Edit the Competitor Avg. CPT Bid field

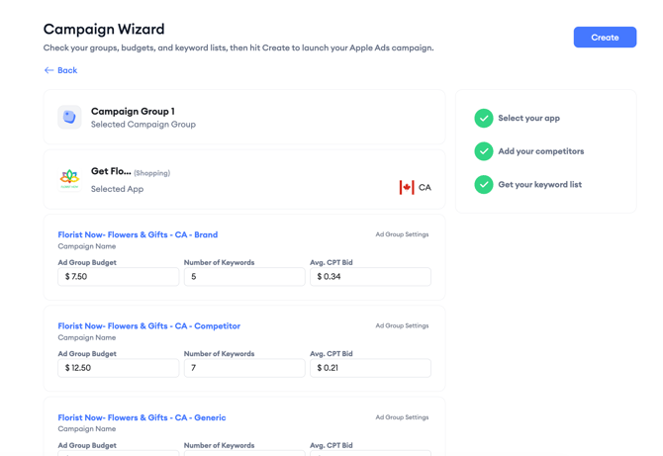pos(370,368)
